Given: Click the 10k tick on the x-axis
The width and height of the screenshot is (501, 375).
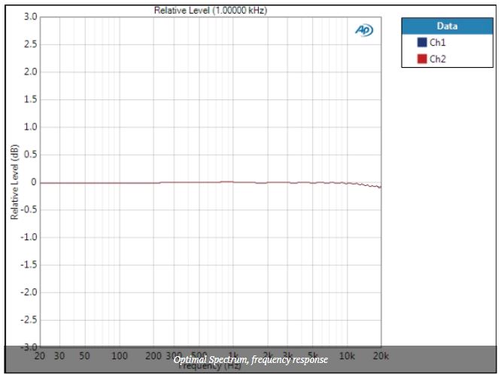Looking at the screenshot, I should point(347,355).
